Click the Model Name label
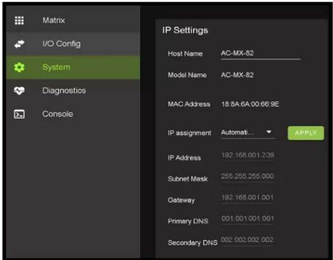This screenshot has width=333, height=260. click(187, 75)
